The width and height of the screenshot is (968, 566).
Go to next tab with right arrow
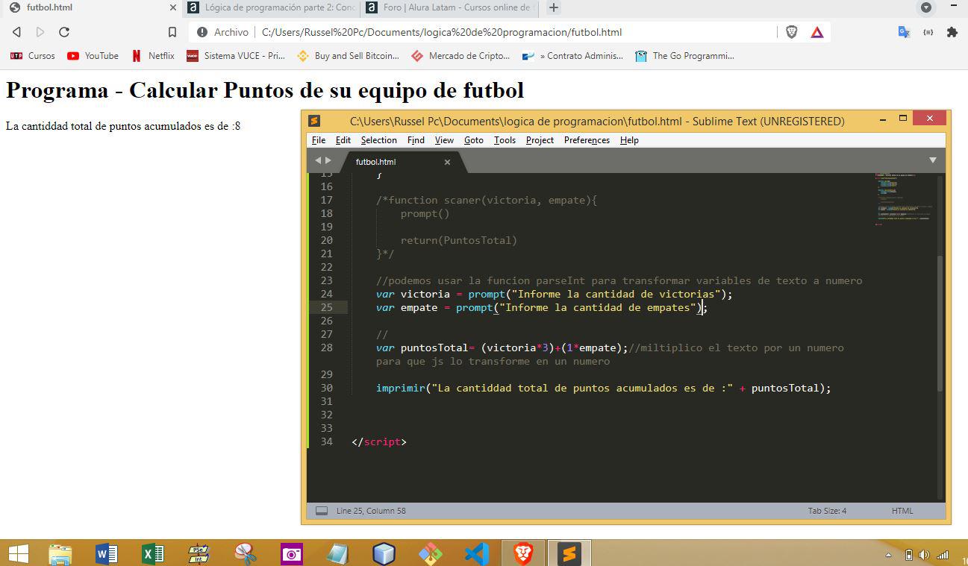tap(328, 160)
